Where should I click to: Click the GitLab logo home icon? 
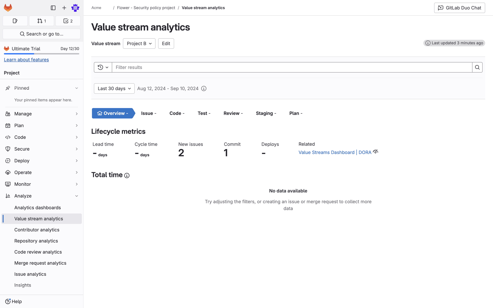coord(8,8)
